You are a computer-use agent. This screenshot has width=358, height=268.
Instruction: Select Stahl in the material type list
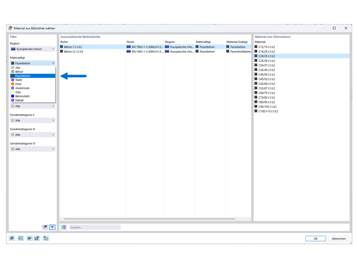coord(33,80)
